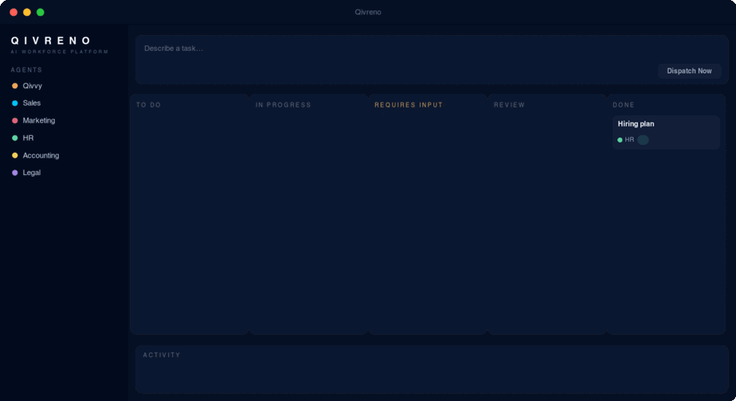Open the Hiring plan task card
The height and width of the screenshot is (401, 736).
666,133
